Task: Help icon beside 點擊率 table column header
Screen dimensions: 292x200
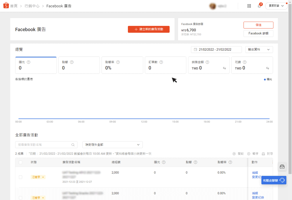Action: (230, 162)
